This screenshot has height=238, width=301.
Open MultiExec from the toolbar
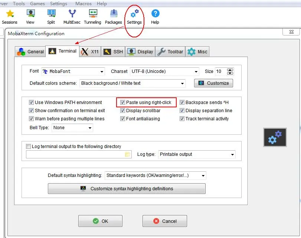coord(72,17)
